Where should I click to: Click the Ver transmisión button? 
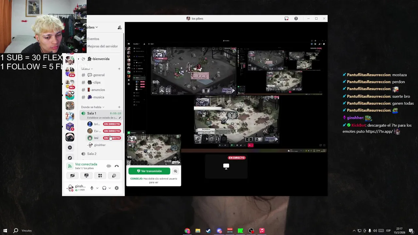coord(149,171)
